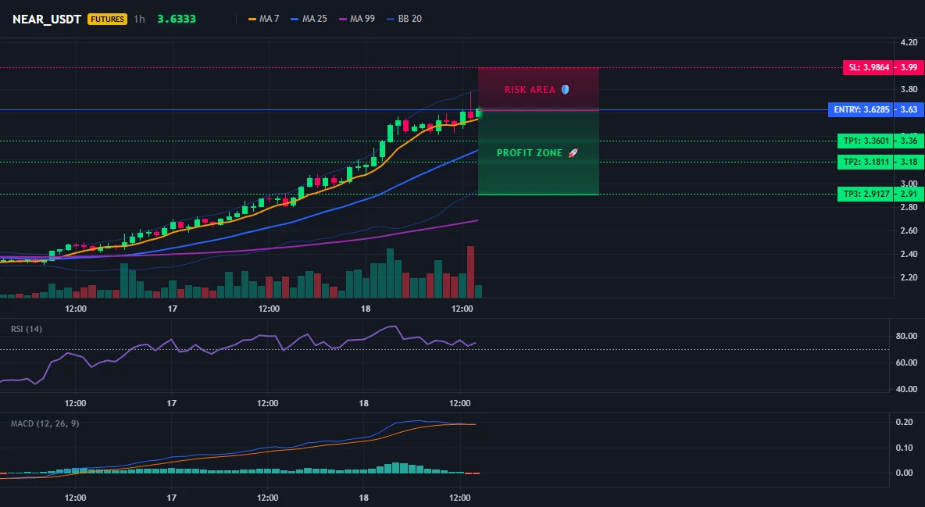Viewport: 925px width, 507px height.
Task: Click the 0.20 MACD axis value
Action: click(905, 422)
